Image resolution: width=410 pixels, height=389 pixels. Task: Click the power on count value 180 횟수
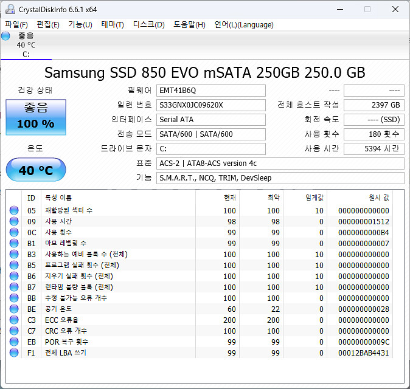[374, 134]
